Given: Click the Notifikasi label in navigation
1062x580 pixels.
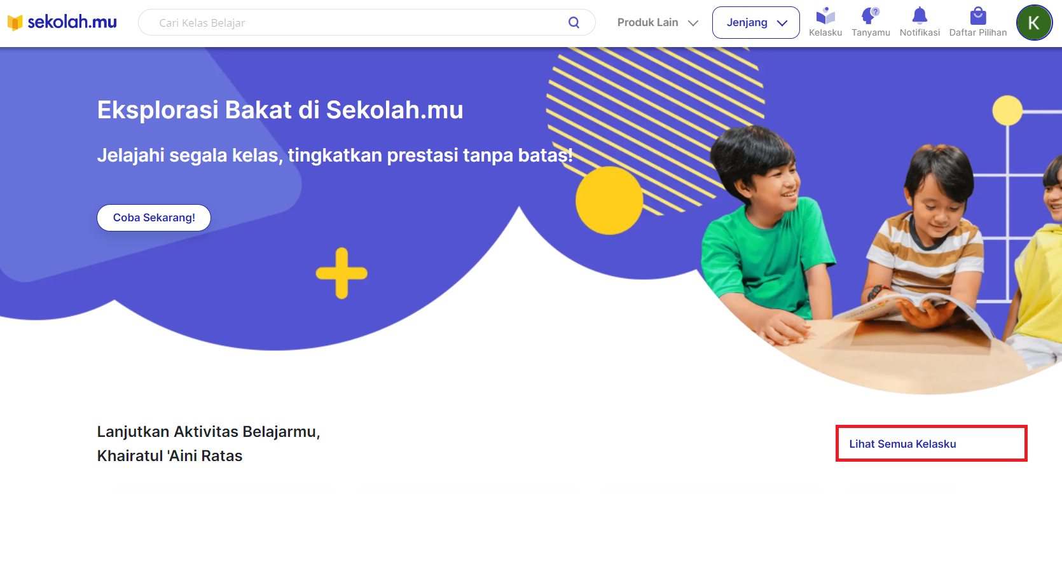Looking at the screenshot, I should [920, 32].
